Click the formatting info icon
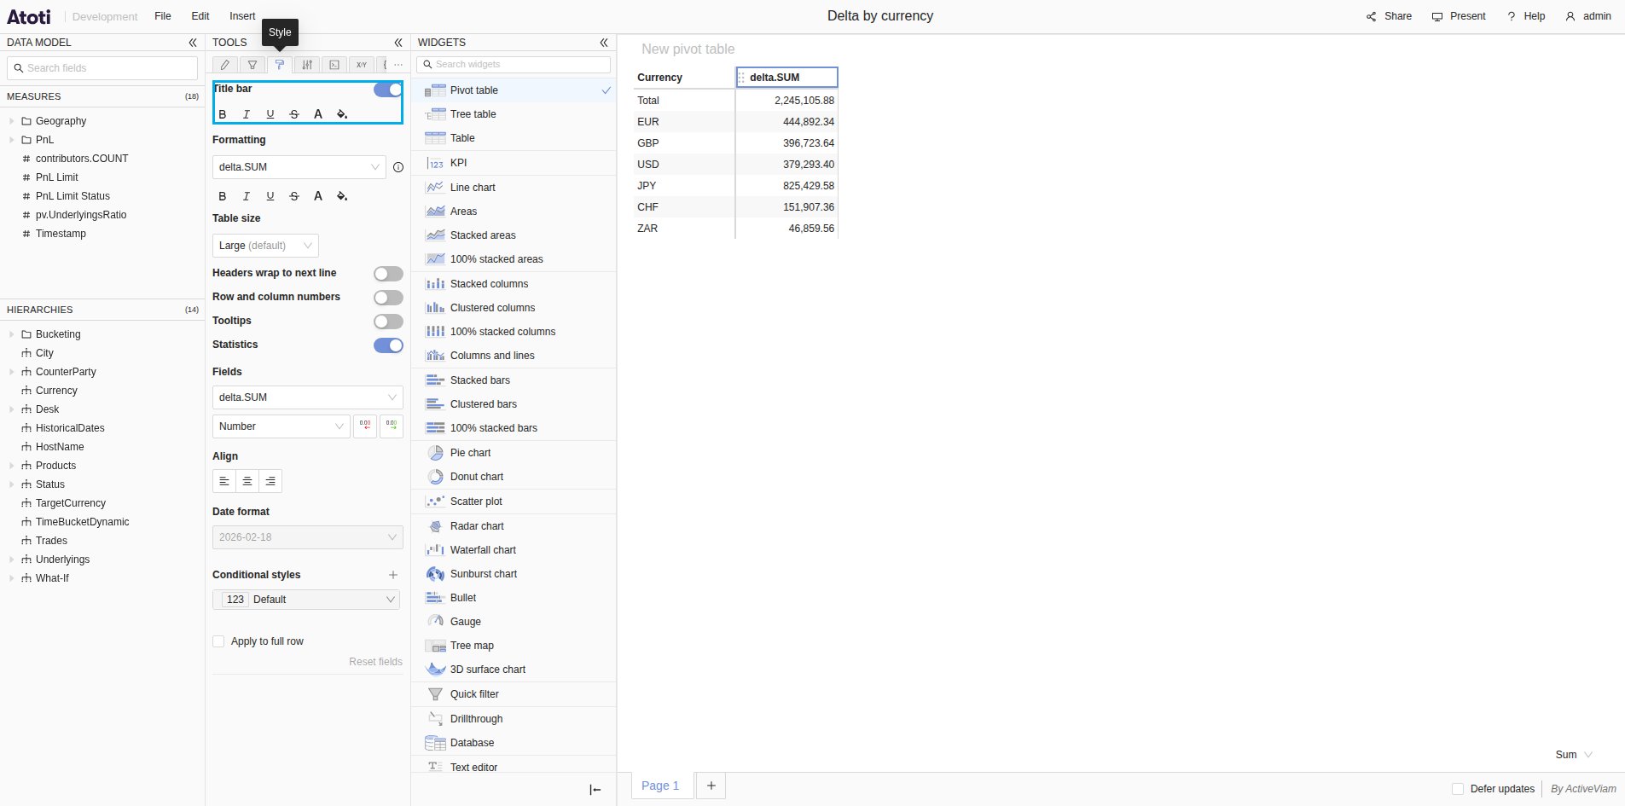The width and height of the screenshot is (1625, 806). pyautogui.click(x=398, y=167)
